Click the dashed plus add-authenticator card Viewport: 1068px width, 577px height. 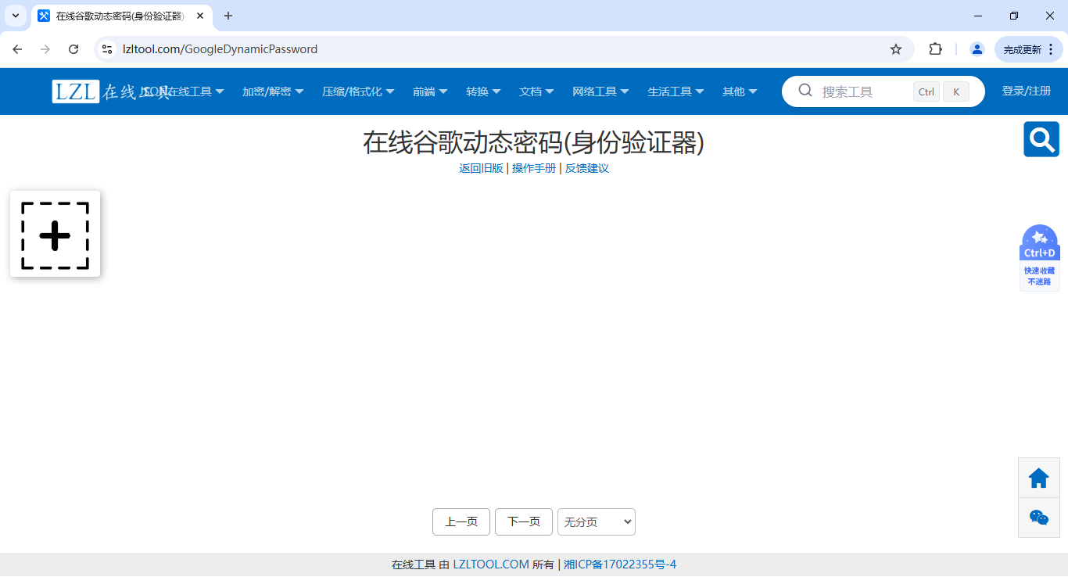click(x=55, y=234)
